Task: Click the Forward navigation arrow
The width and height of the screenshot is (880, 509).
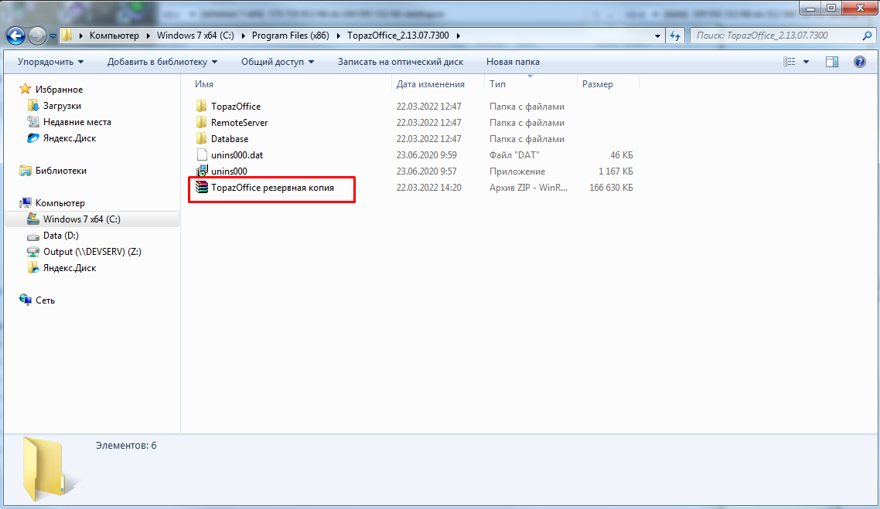Action: coord(37,36)
